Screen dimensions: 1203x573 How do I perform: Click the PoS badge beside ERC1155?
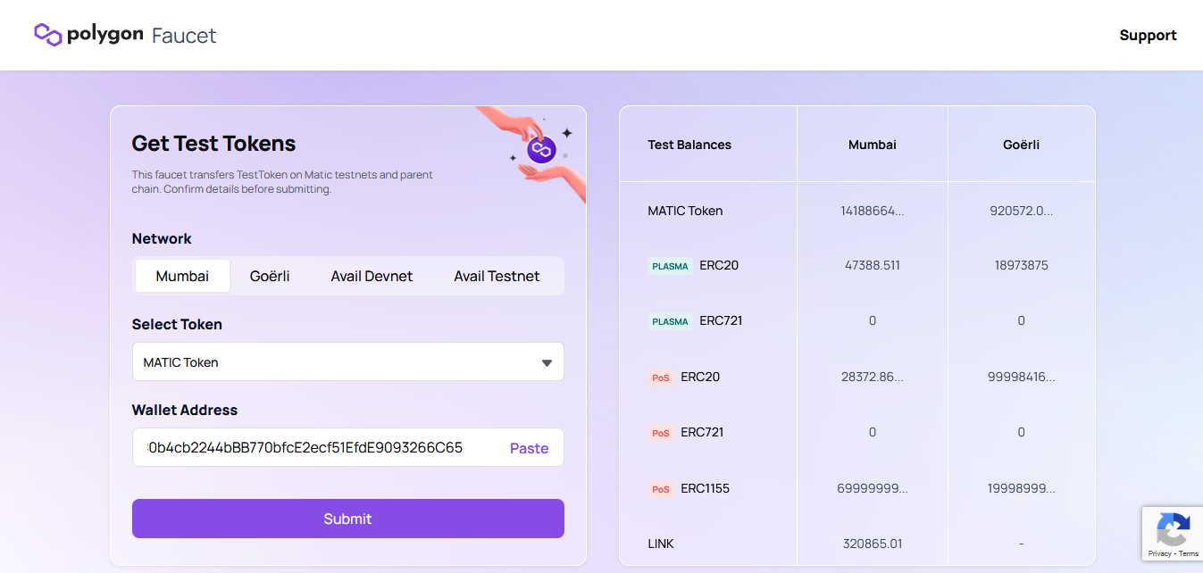(x=660, y=489)
